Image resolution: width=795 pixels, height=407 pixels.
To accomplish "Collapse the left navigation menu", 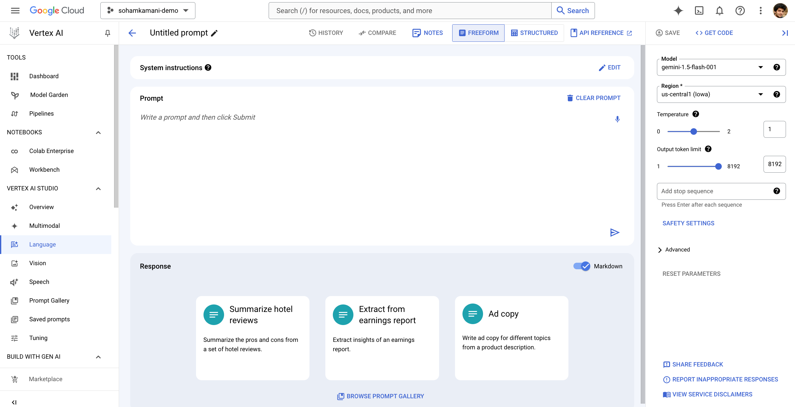I will pos(14,402).
